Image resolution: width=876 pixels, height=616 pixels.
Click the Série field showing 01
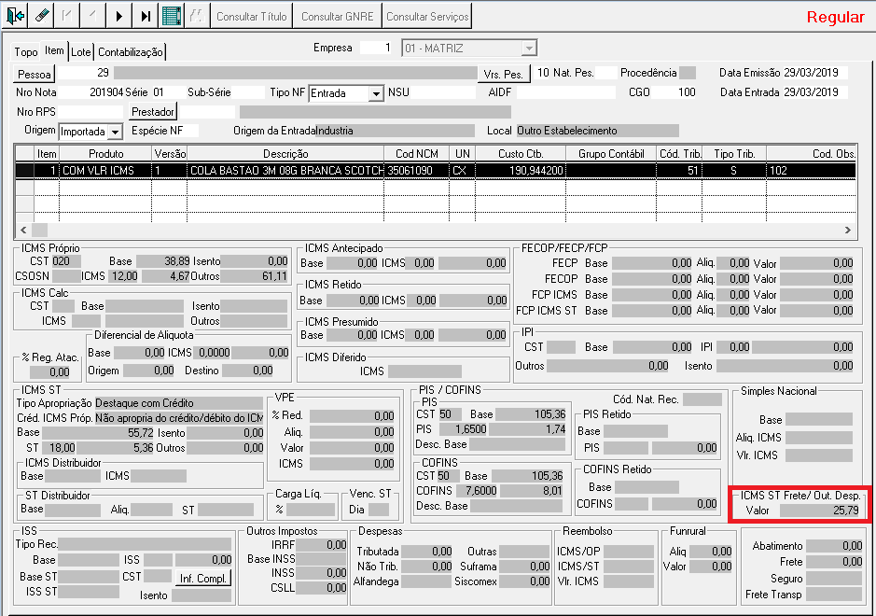tap(166, 92)
